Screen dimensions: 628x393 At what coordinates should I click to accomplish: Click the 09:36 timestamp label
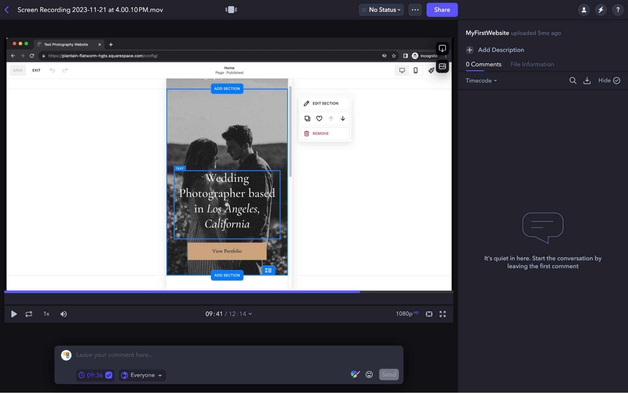coord(95,375)
